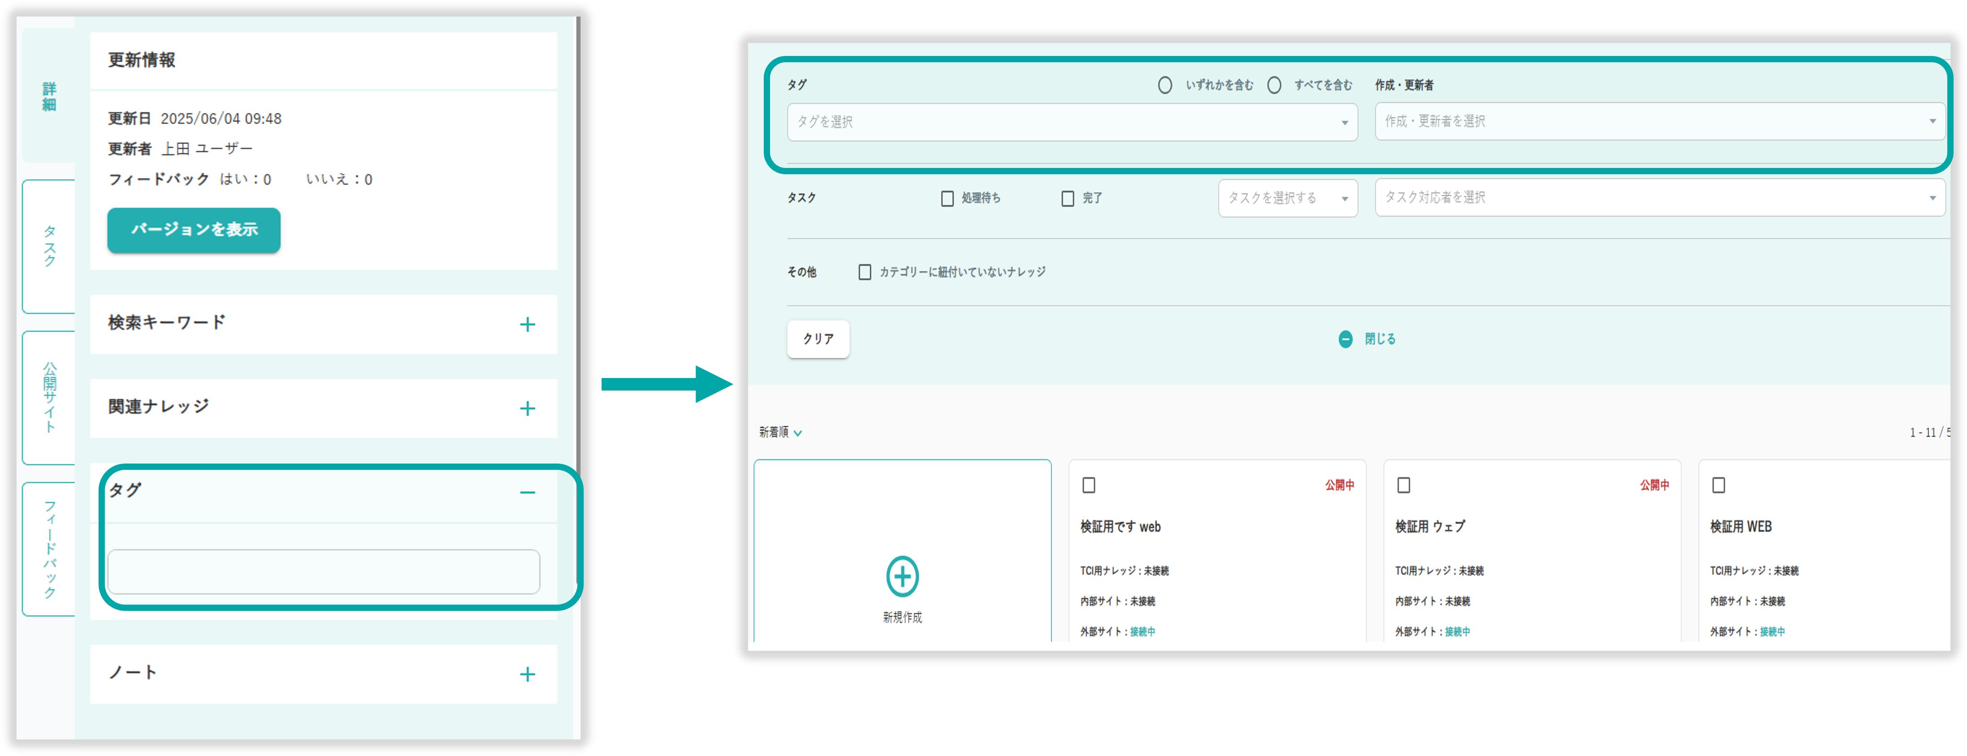
Task: Check the 処理待ち checkbox
Action: (x=947, y=198)
